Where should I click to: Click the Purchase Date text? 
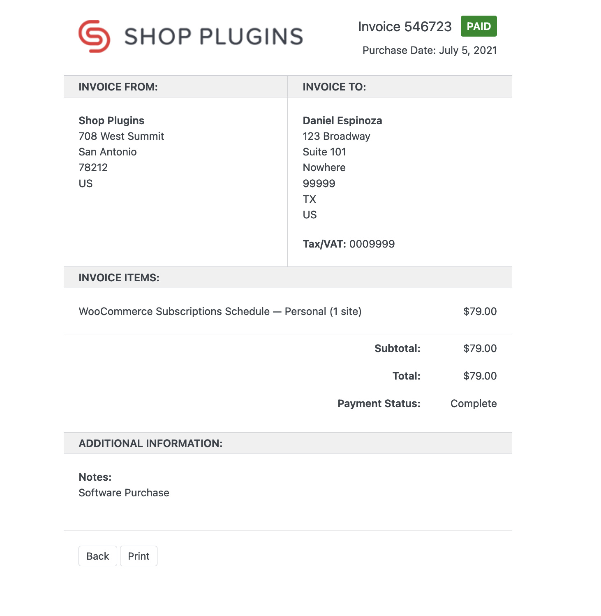click(430, 50)
